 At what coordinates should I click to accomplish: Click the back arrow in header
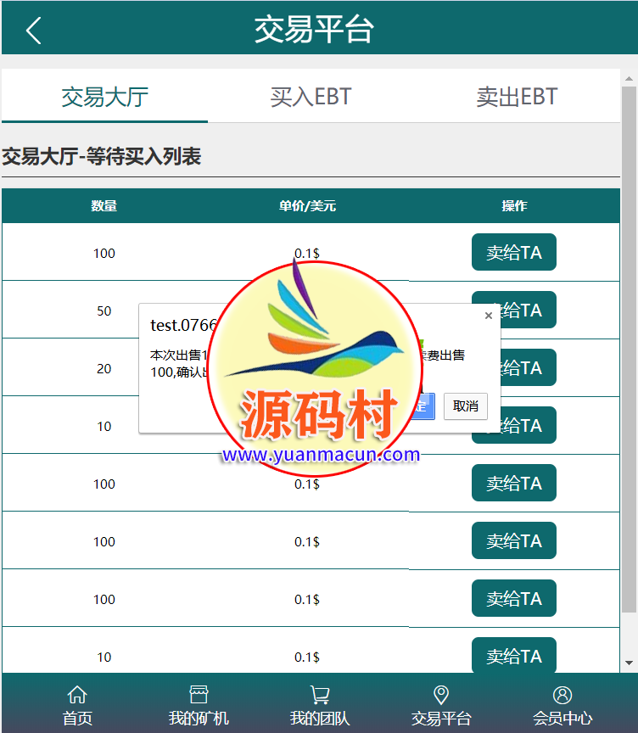[33, 31]
